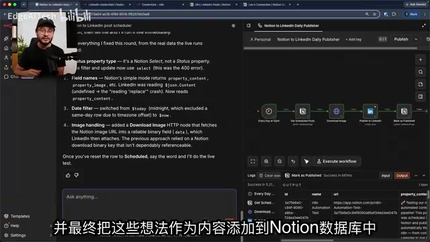Viewport: 430px width, 242px height.
Task: Give thumbs up to the assistant reply
Action: [x=68, y=175]
